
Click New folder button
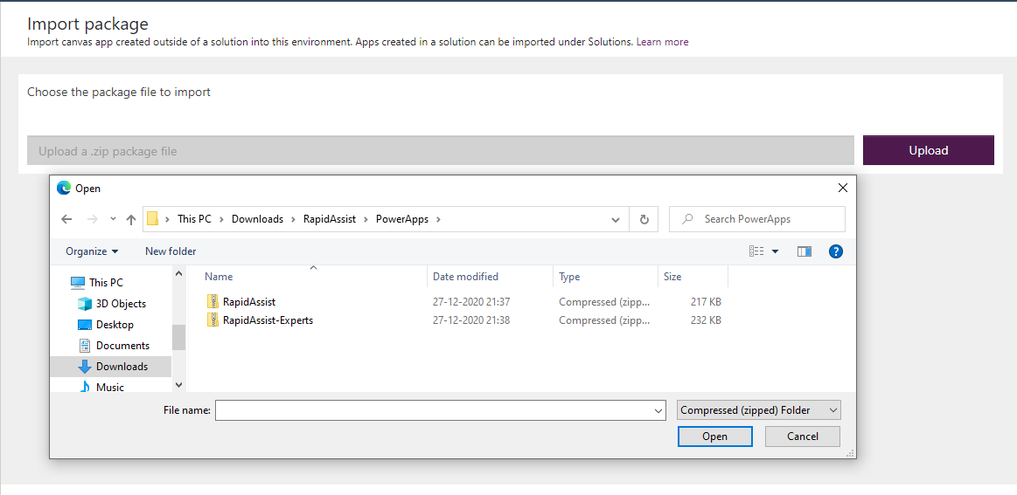[171, 251]
